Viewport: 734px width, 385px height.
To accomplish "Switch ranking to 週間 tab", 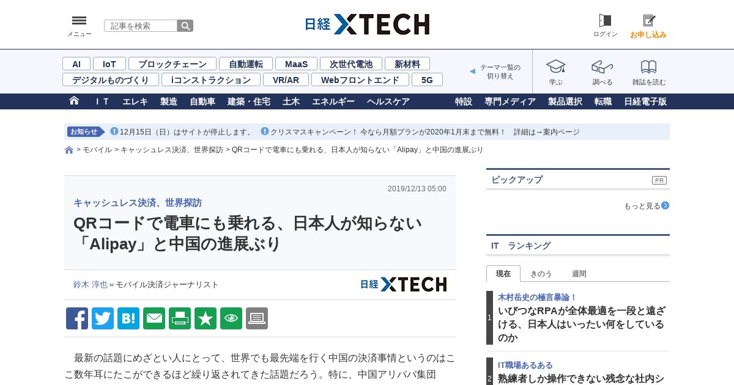I will (579, 274).
